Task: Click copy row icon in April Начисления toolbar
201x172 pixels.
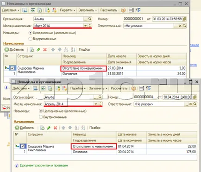Action: coord(42,128)
